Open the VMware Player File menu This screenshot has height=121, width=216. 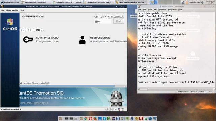(x=3, y=10)
